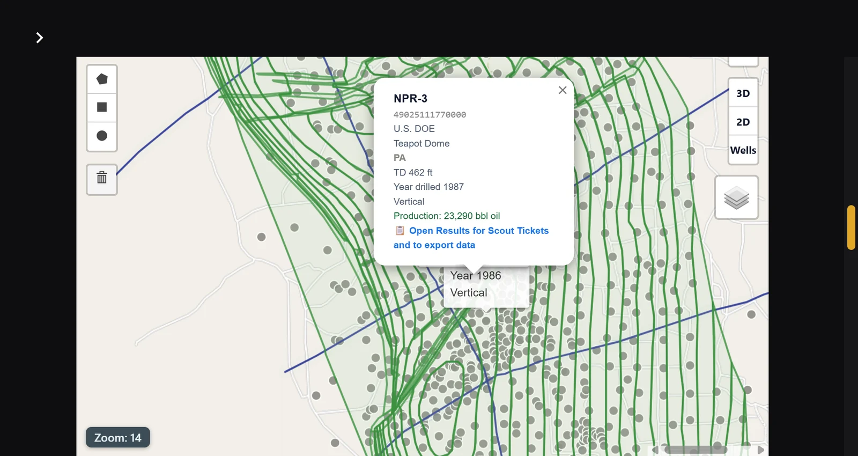Click the Wells button
This screenshot has height=456, width=858.
[x=743, y=150]
